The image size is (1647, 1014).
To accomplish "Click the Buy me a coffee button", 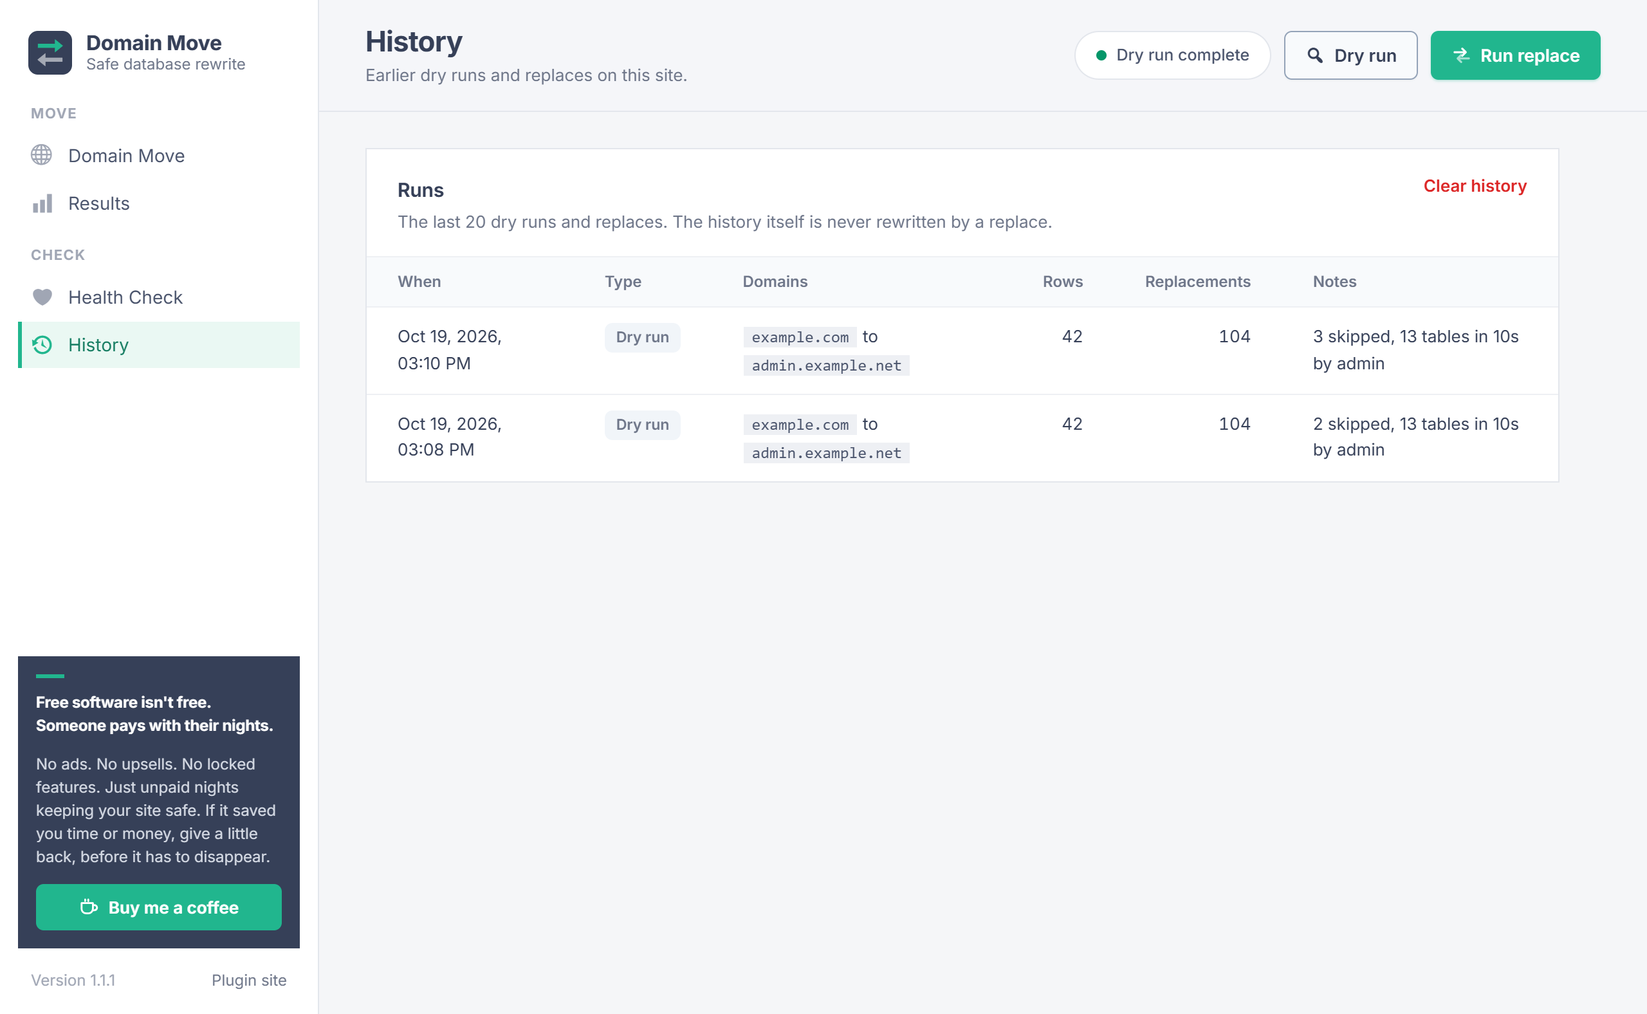I will point(159,907).
